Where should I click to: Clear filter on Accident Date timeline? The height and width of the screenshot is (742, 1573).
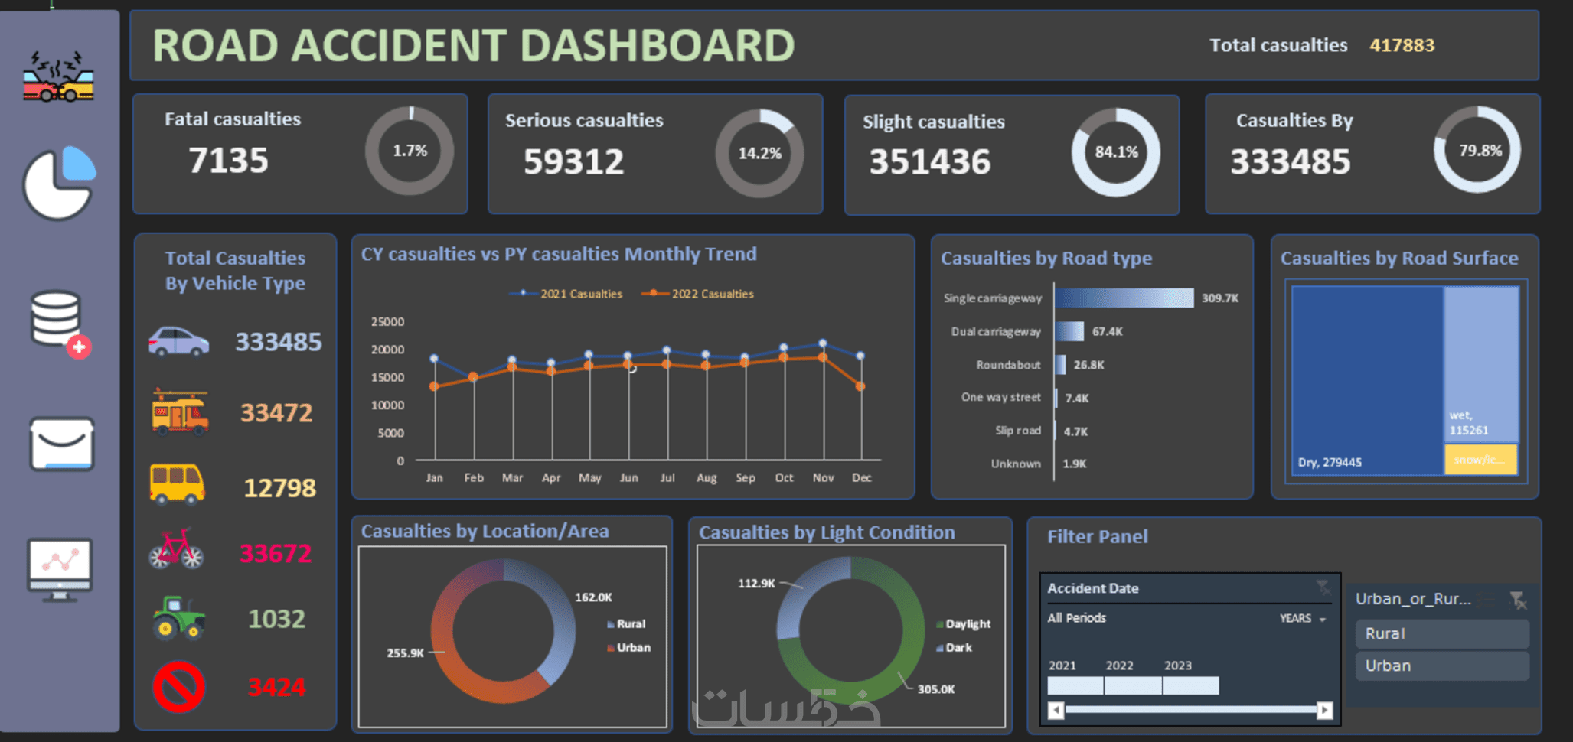point(1323,587)
